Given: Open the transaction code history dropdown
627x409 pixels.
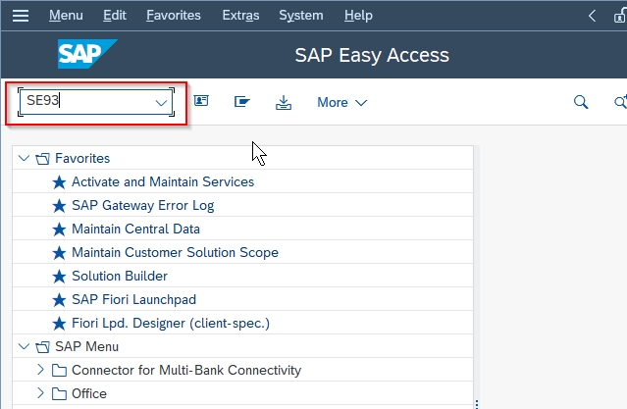Looking at the screenshot, I should coord(161,103).
